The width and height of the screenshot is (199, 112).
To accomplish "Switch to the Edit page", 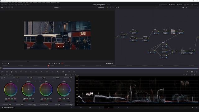I will click(x=90, y=108).
